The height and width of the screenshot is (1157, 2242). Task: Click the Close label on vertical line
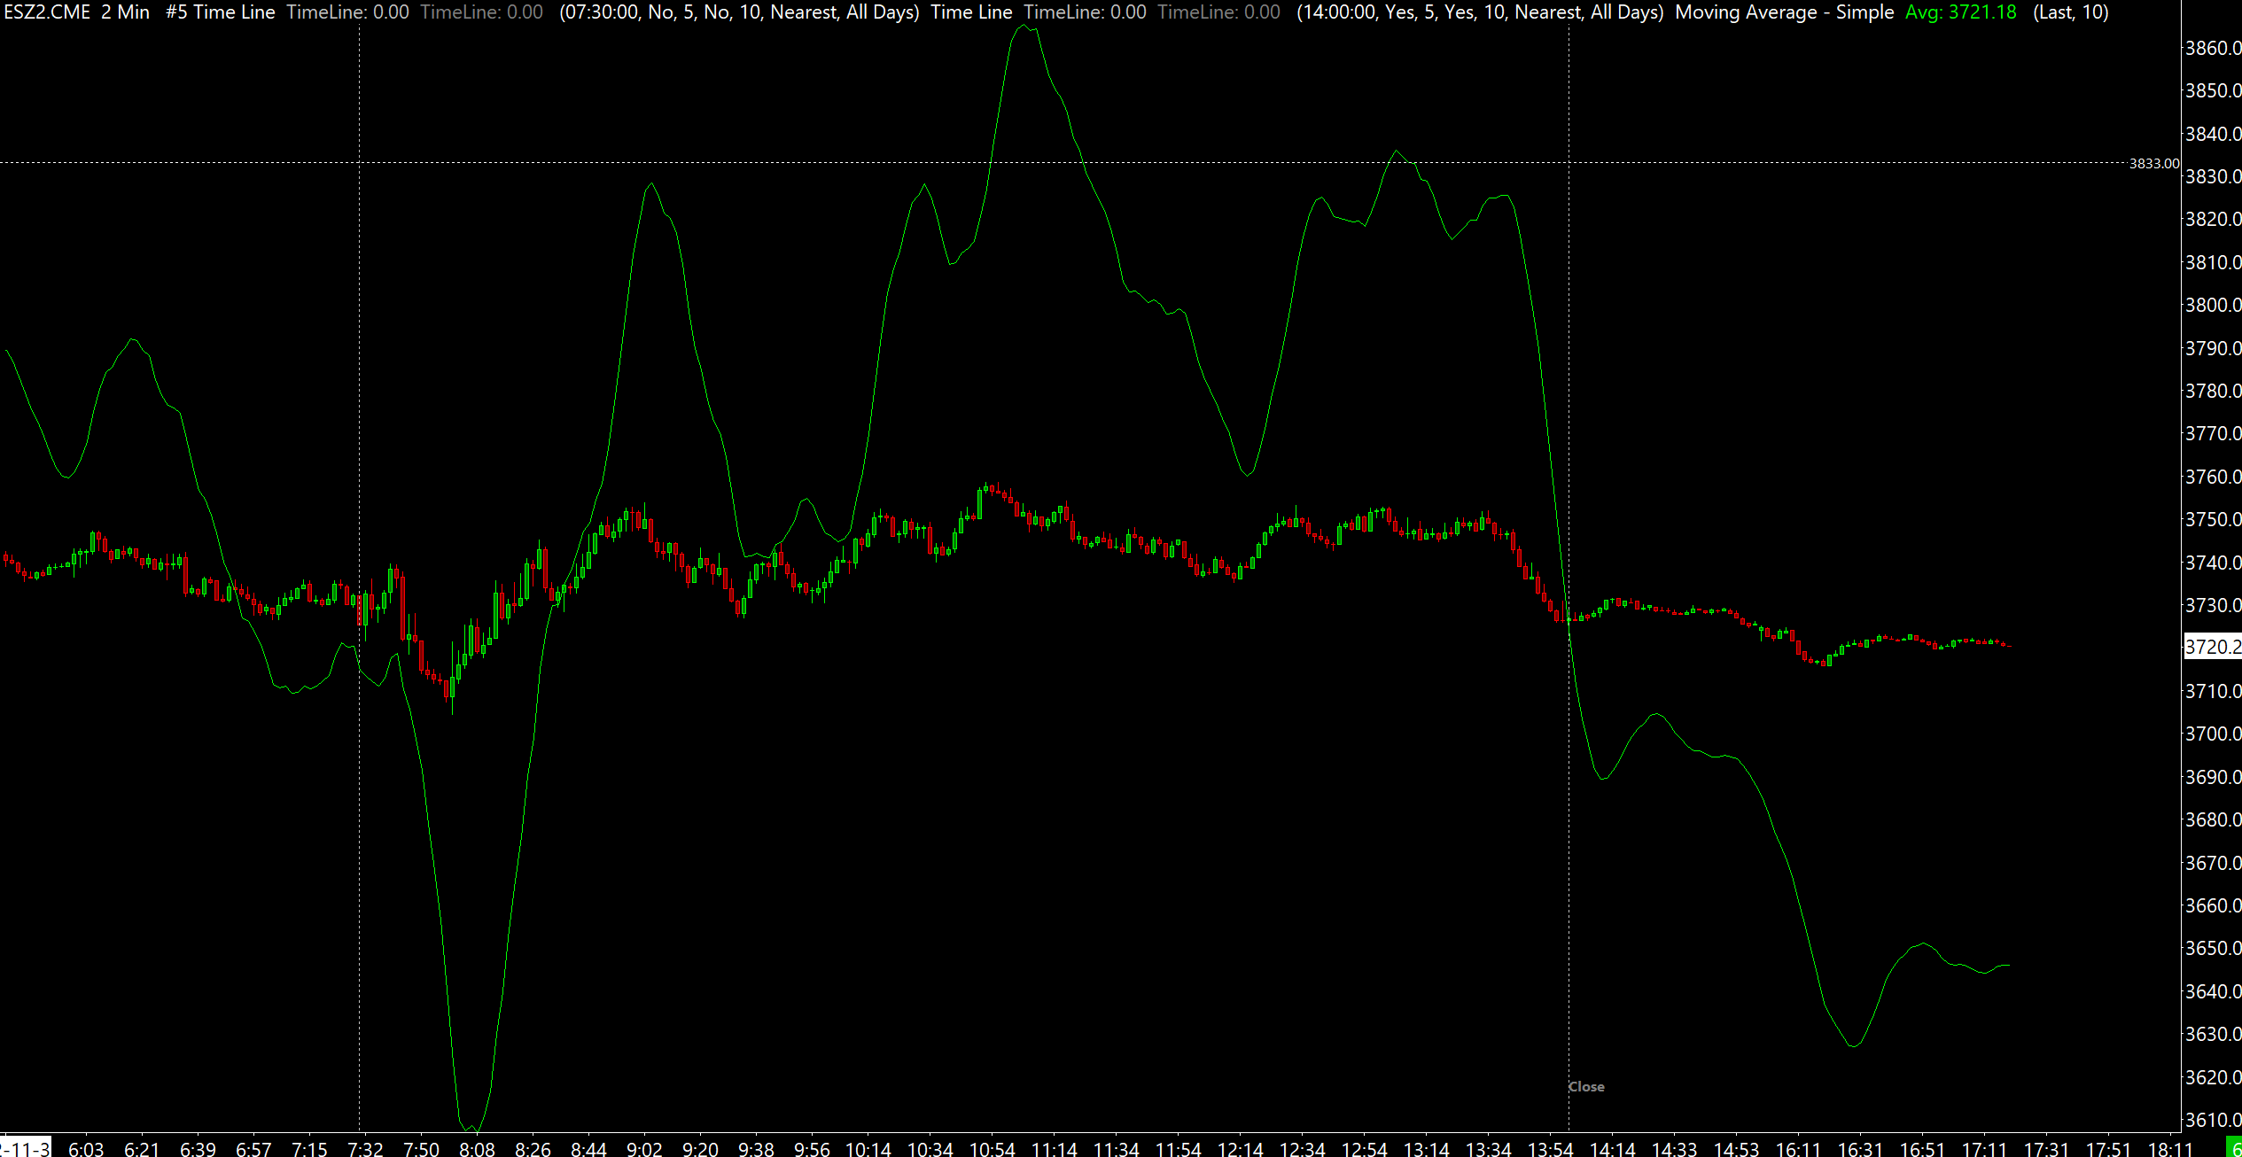1586,1087
